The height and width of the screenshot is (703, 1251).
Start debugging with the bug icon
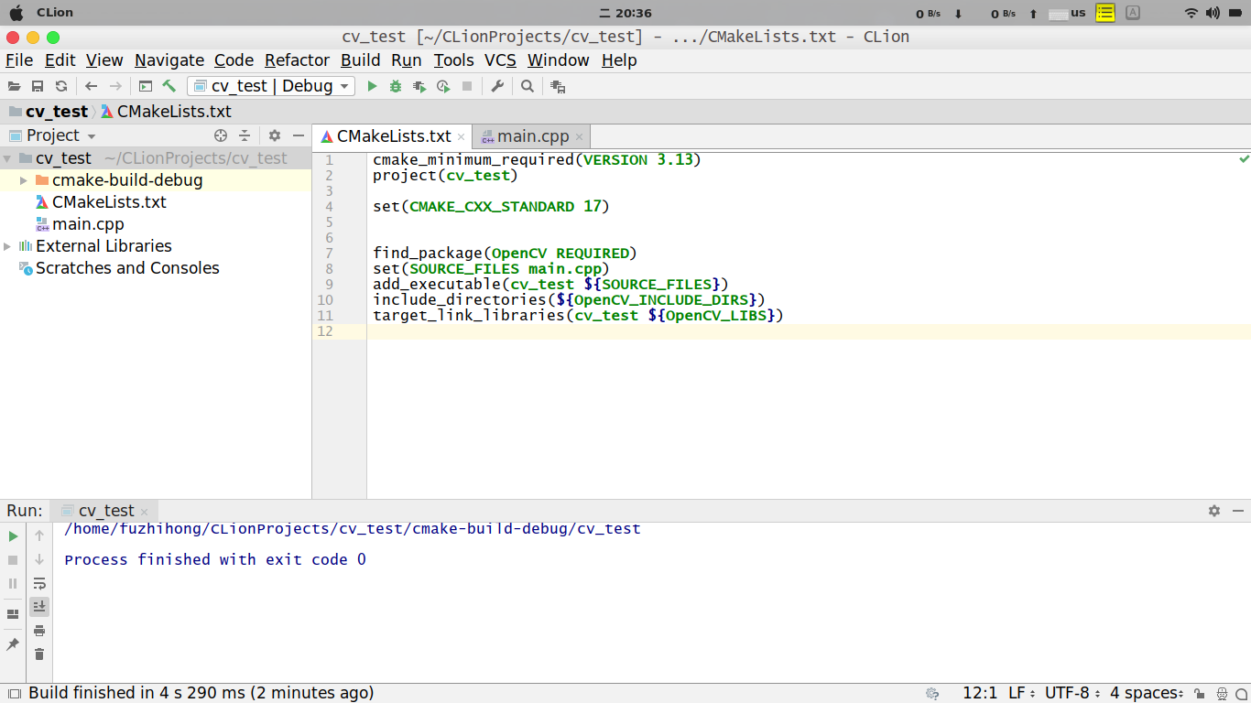pyautogui.click(x=396, y=86)
